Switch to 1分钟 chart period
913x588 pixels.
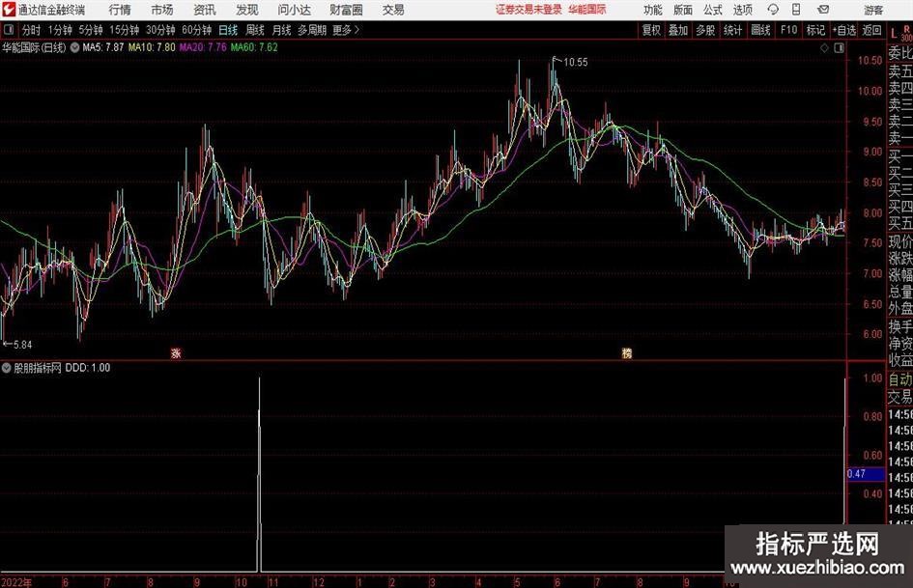(60, 30)
